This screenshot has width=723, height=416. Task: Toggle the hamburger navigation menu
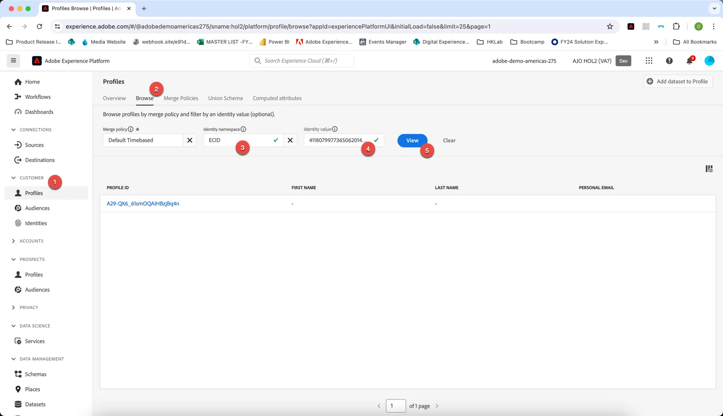(13, 61)
